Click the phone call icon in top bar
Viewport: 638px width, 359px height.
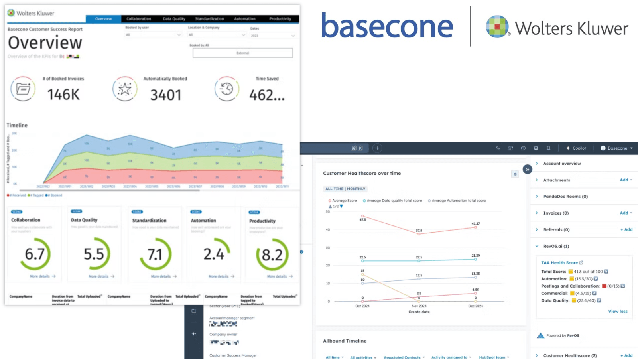pyautogui.click(x=498, y=148)
